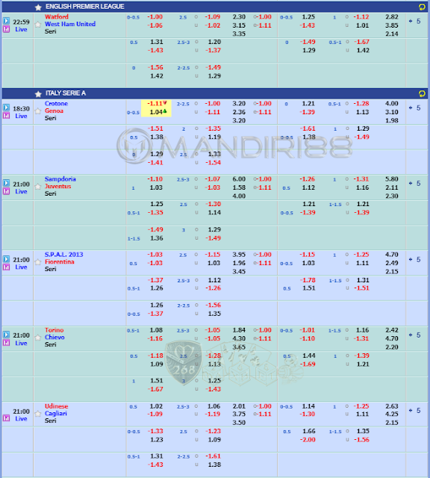Click Watford team name
Viewport: 430px width, 478px height.
click(x=57, y=16)
